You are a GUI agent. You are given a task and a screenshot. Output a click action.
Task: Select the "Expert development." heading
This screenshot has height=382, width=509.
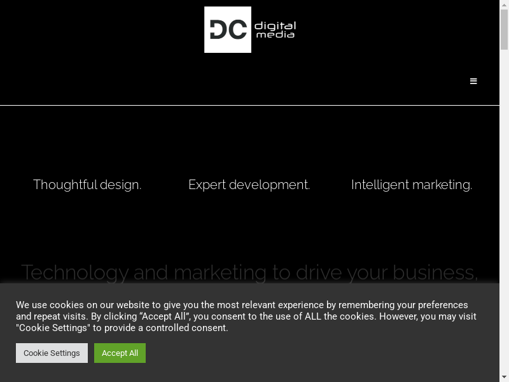[249, 185]
